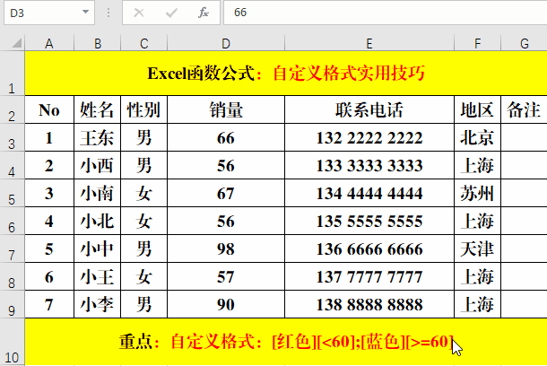Click the formula bar containing 66
The image size is (547, 366).
click(x=385, y=13)
